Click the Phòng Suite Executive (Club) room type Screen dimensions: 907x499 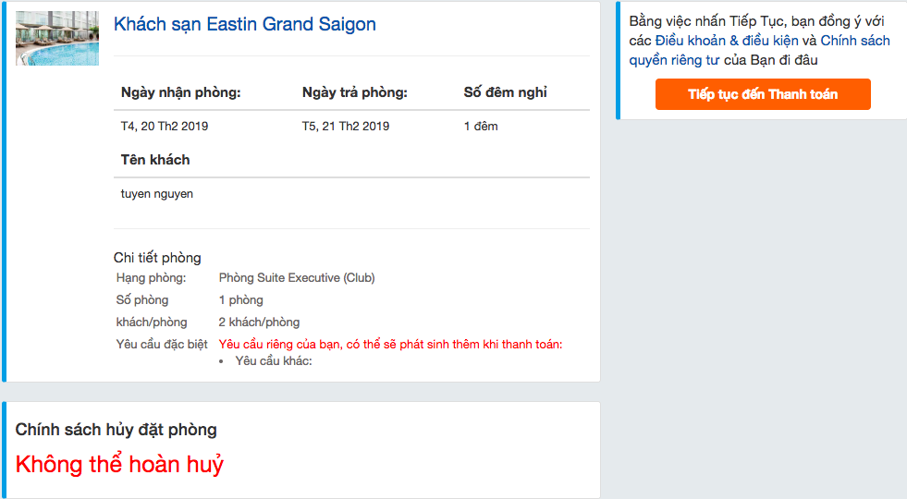click(297, 278)
